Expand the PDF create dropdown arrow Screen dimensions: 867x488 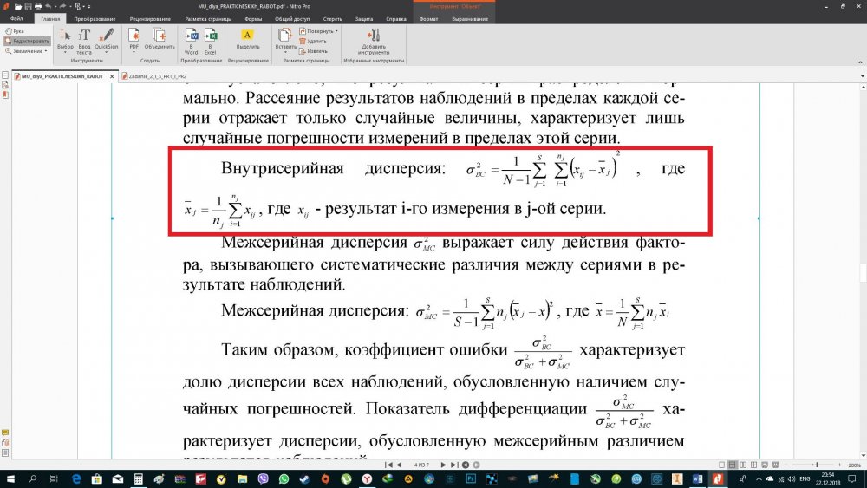tap(134, 53)
